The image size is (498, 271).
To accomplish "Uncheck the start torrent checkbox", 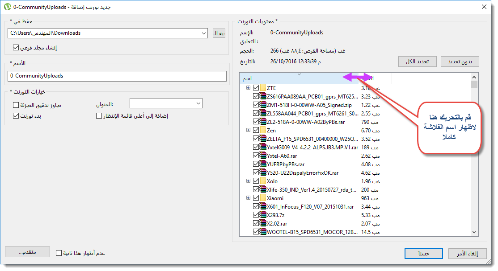I will (x=16, y=115).
